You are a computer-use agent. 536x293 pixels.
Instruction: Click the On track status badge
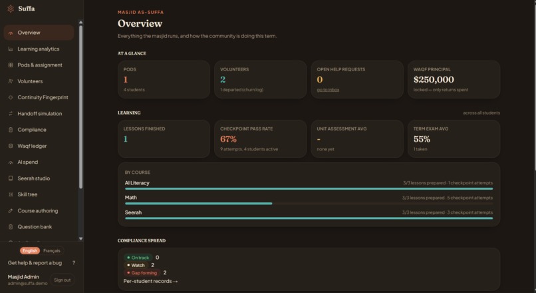(x=138, y=258)
